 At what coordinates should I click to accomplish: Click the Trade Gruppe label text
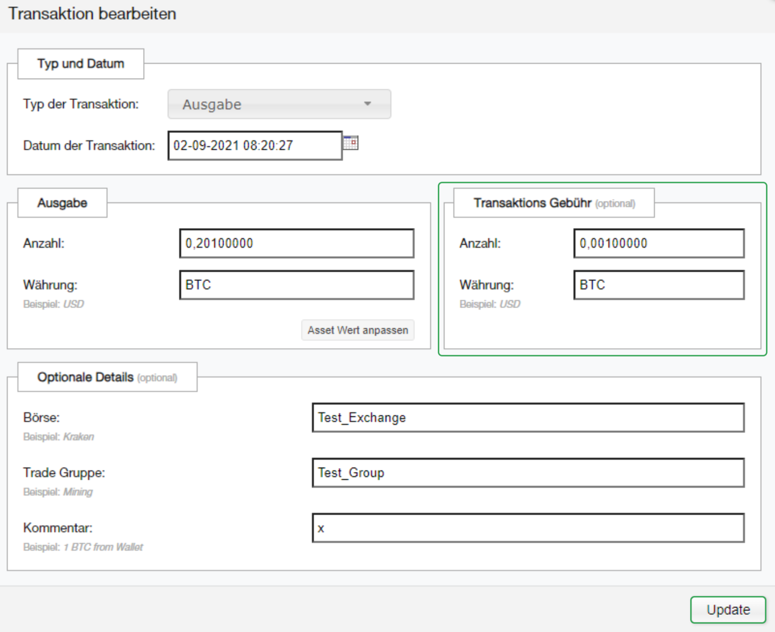[64, 473]
